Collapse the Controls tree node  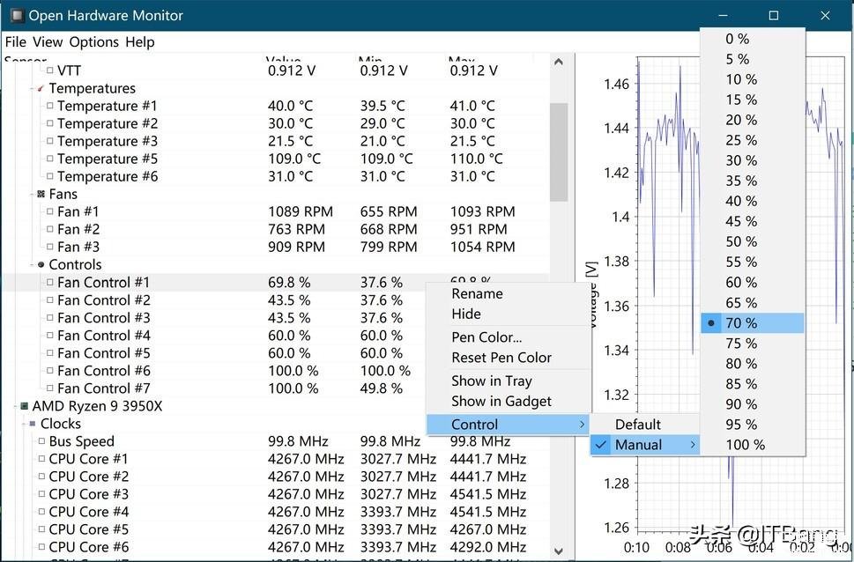point(32,264)
